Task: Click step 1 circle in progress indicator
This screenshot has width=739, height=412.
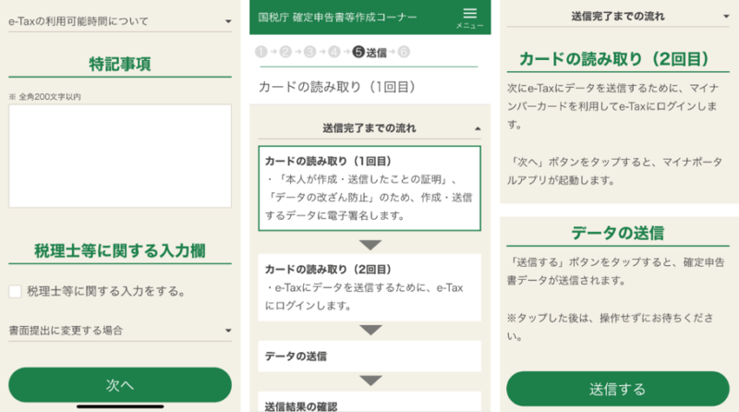Action: pyautogui.click(x=261, y=52)
